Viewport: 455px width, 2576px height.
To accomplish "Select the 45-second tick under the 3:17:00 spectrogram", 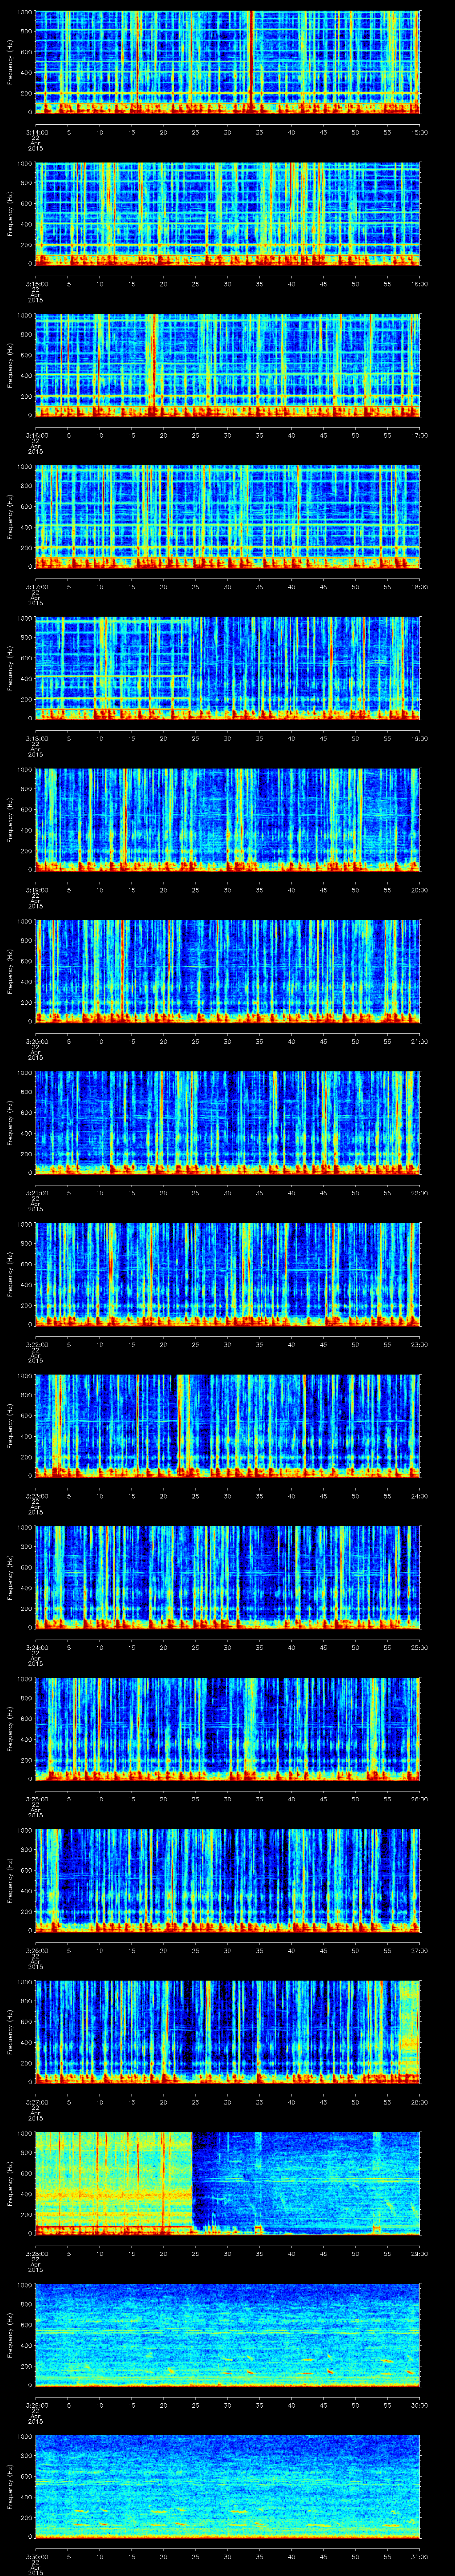I will point(324,587).
